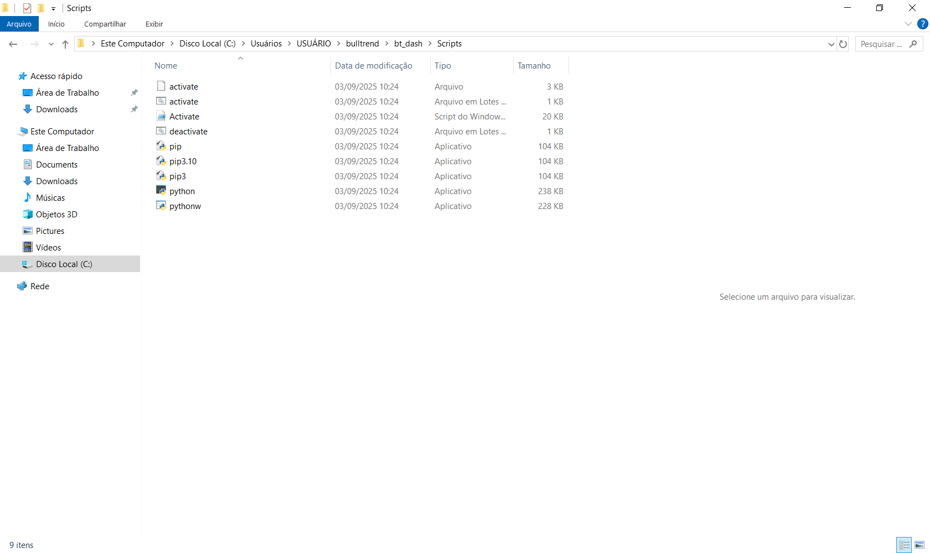Image resolution: width=930 pixels, height=553 pixels.
Task: Click the Pictures folder icon in sidebar
Action: [28, 231]
